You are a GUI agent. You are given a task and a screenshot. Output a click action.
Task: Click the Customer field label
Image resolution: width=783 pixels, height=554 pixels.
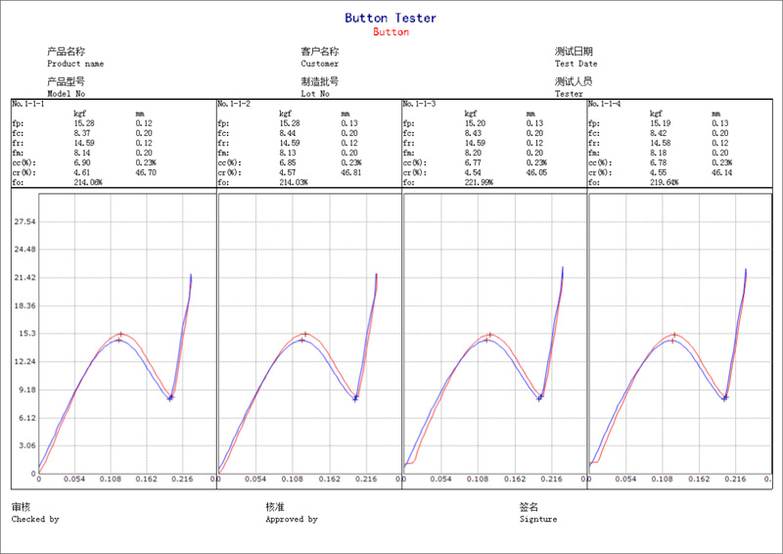point(320,64)
